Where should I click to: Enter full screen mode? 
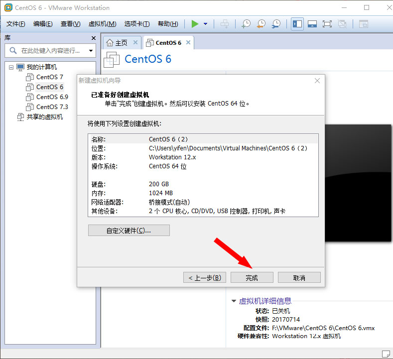coord(327,24)
